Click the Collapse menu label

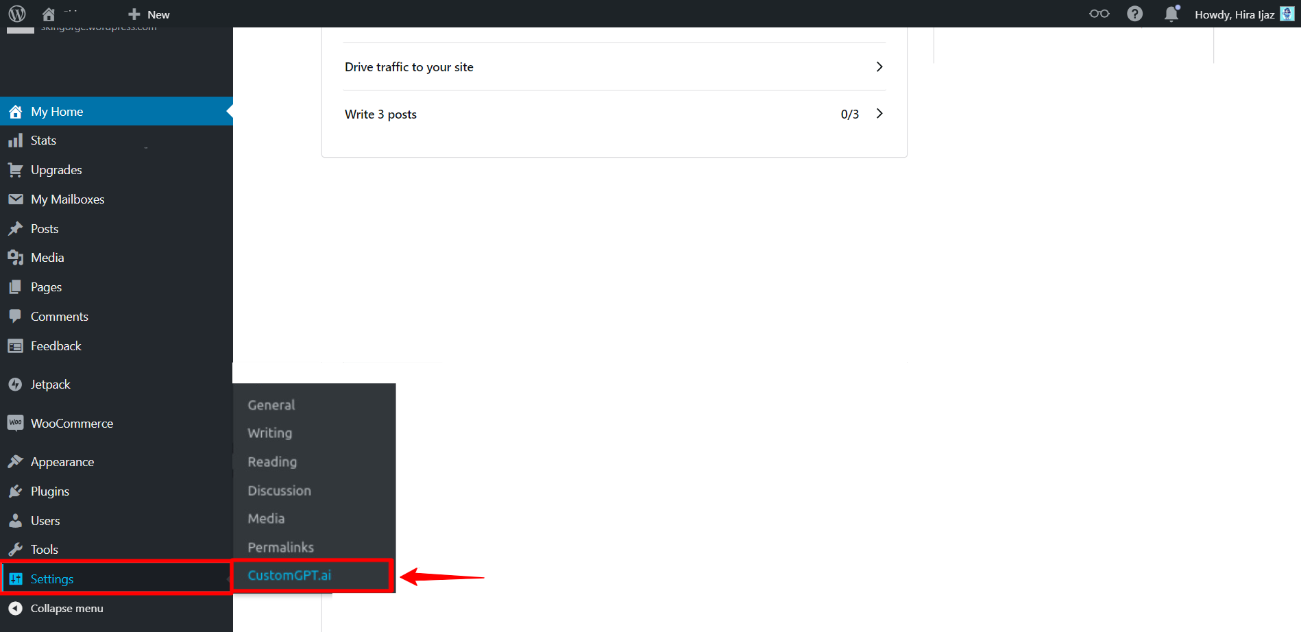pyautogui.click(x=67, y=609)
